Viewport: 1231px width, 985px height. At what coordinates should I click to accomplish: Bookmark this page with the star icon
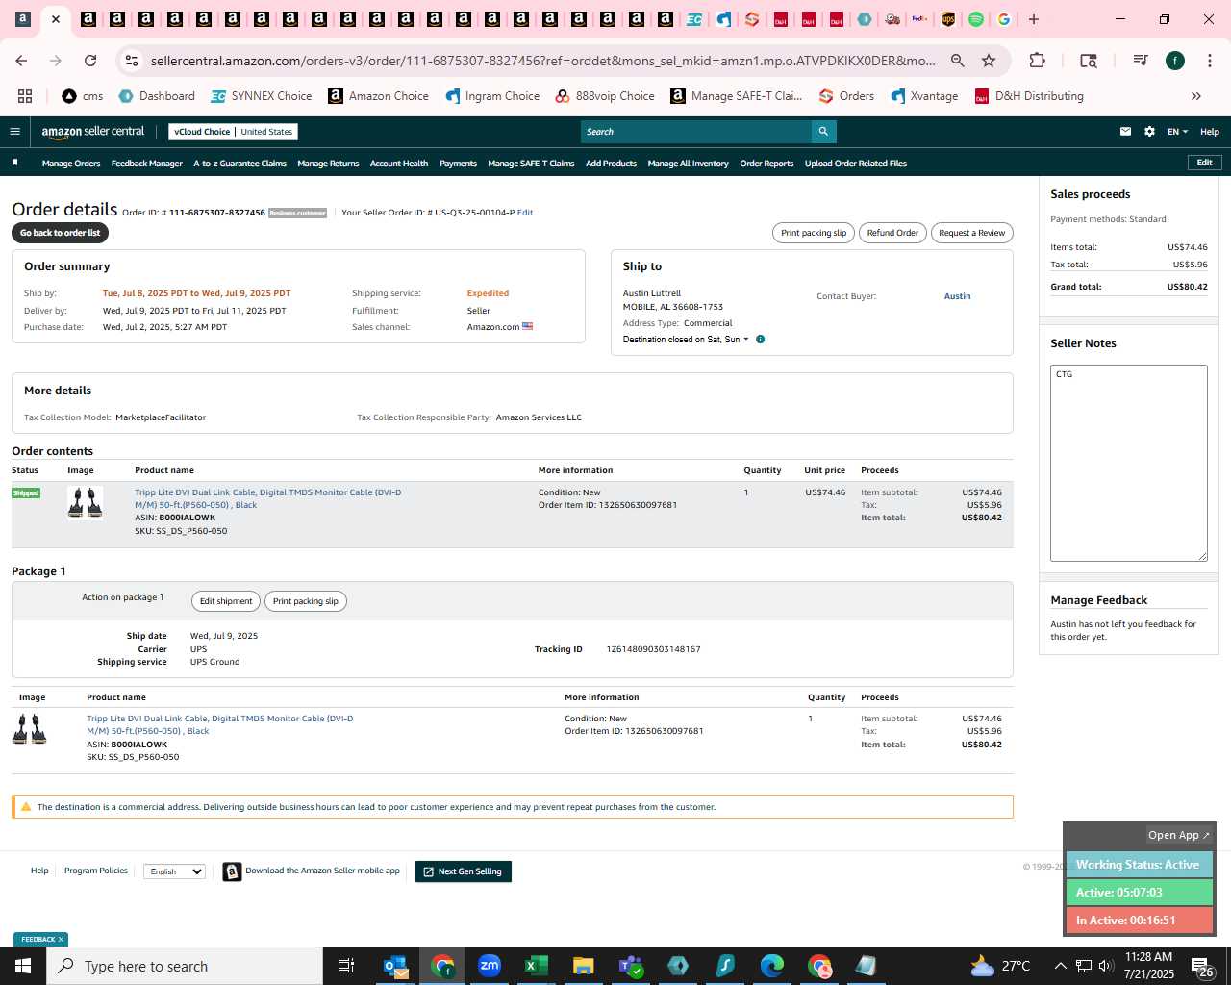click(988, 61)
